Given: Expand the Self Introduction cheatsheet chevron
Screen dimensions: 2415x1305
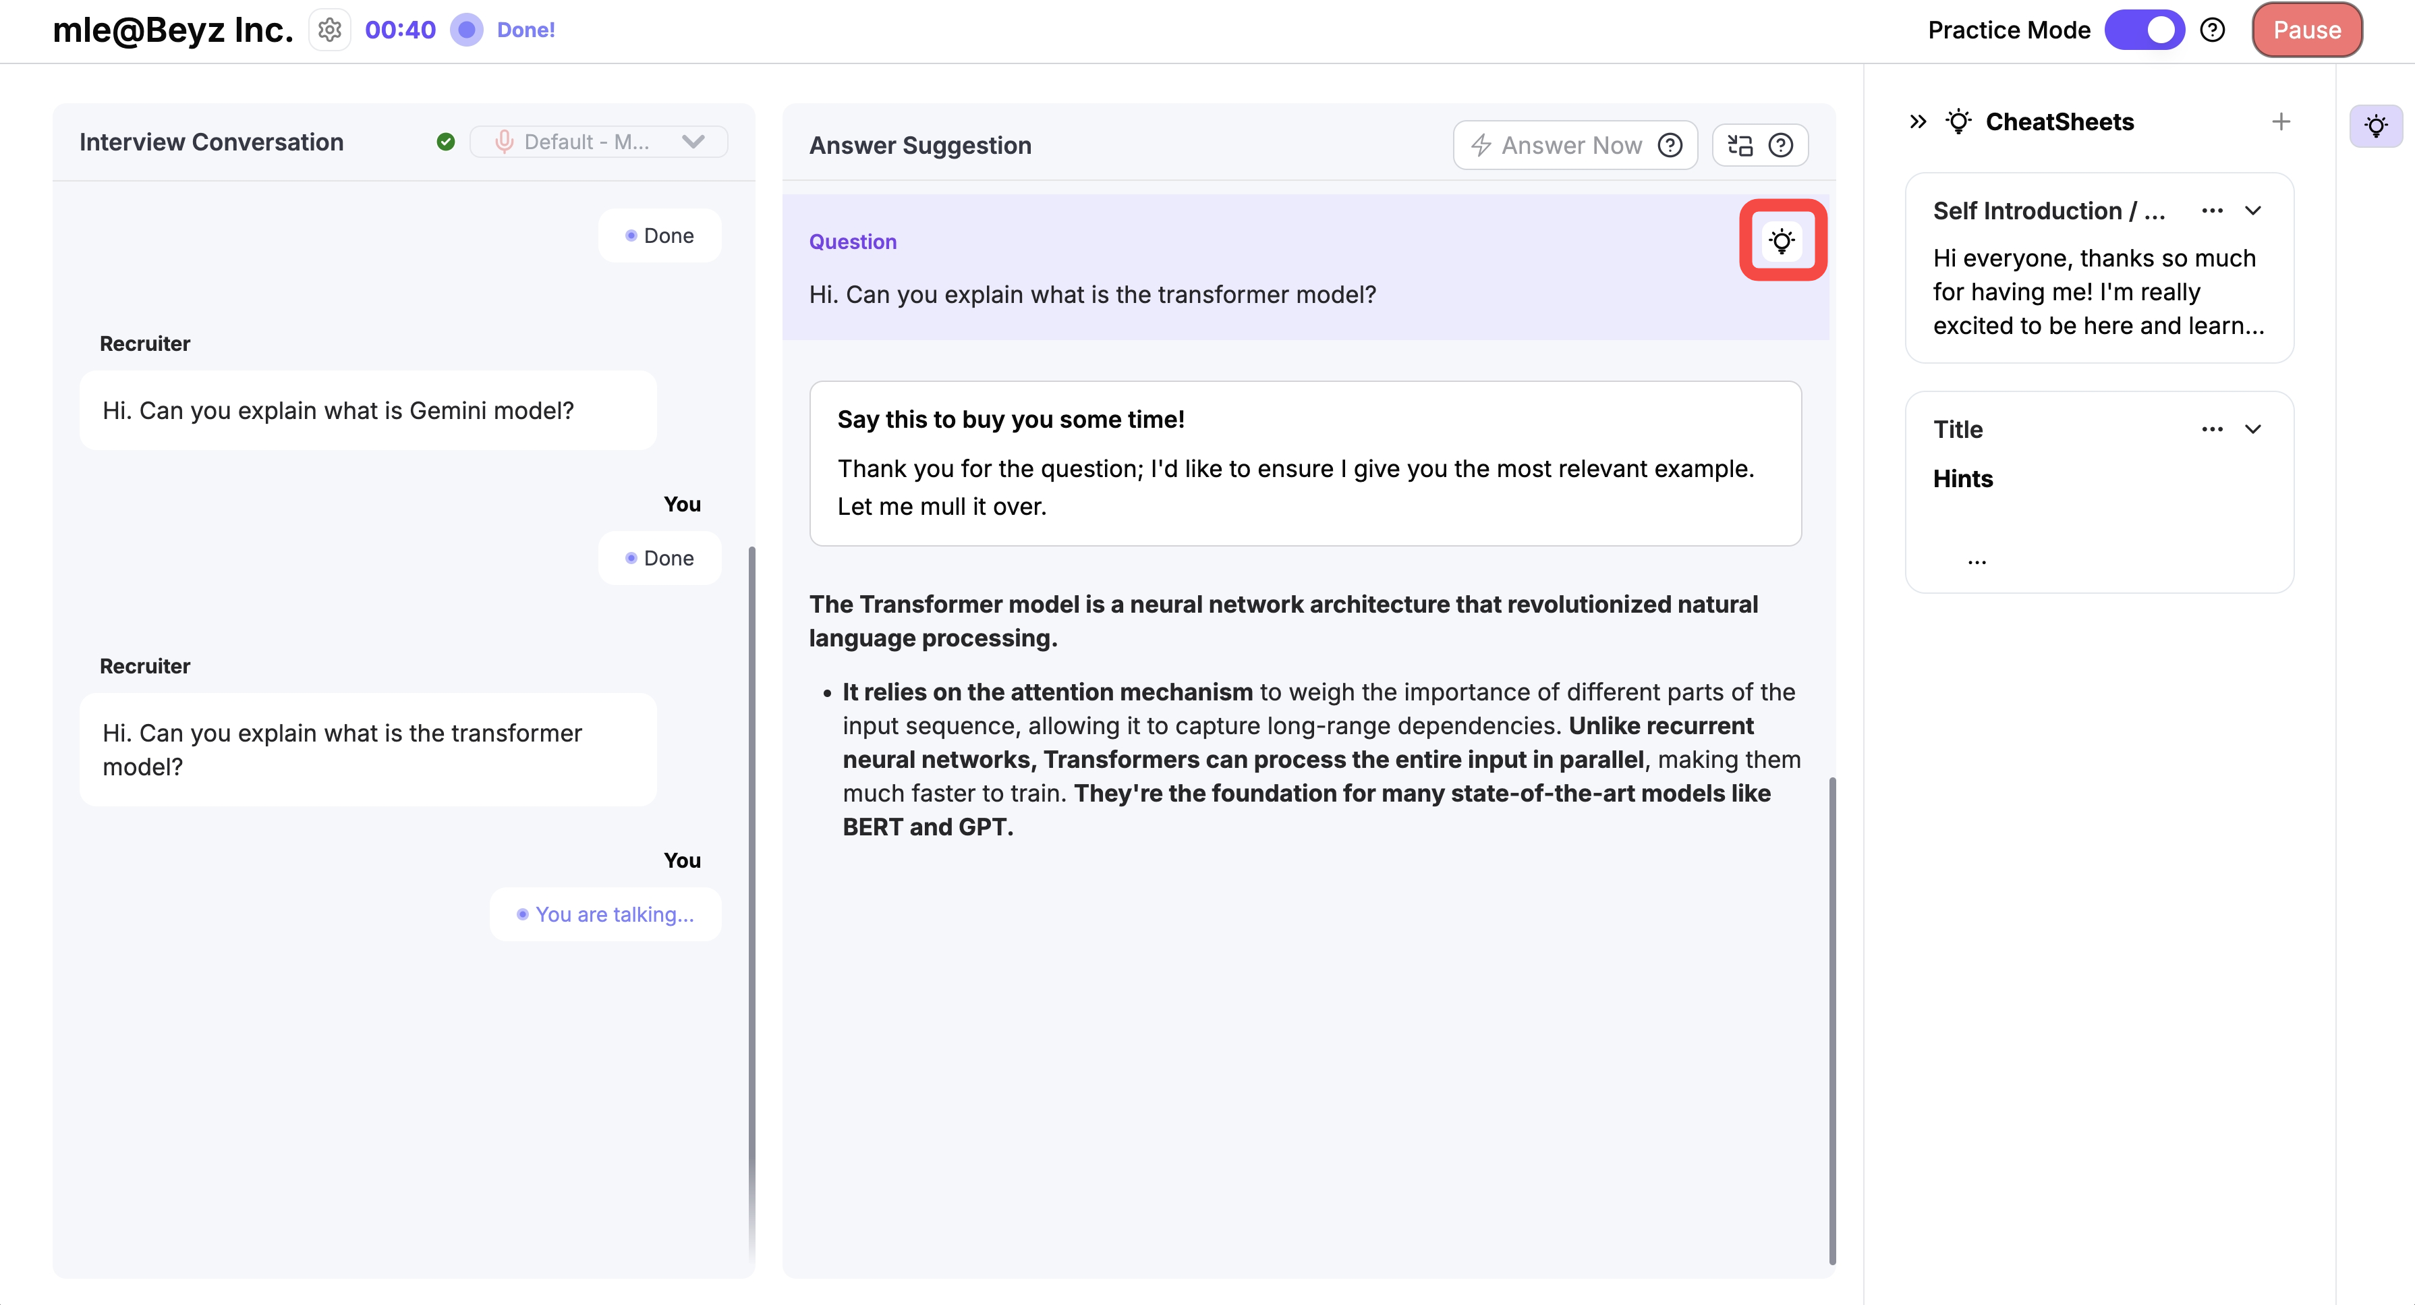Looking at the screenshot, I should [x=2253, y=210].
